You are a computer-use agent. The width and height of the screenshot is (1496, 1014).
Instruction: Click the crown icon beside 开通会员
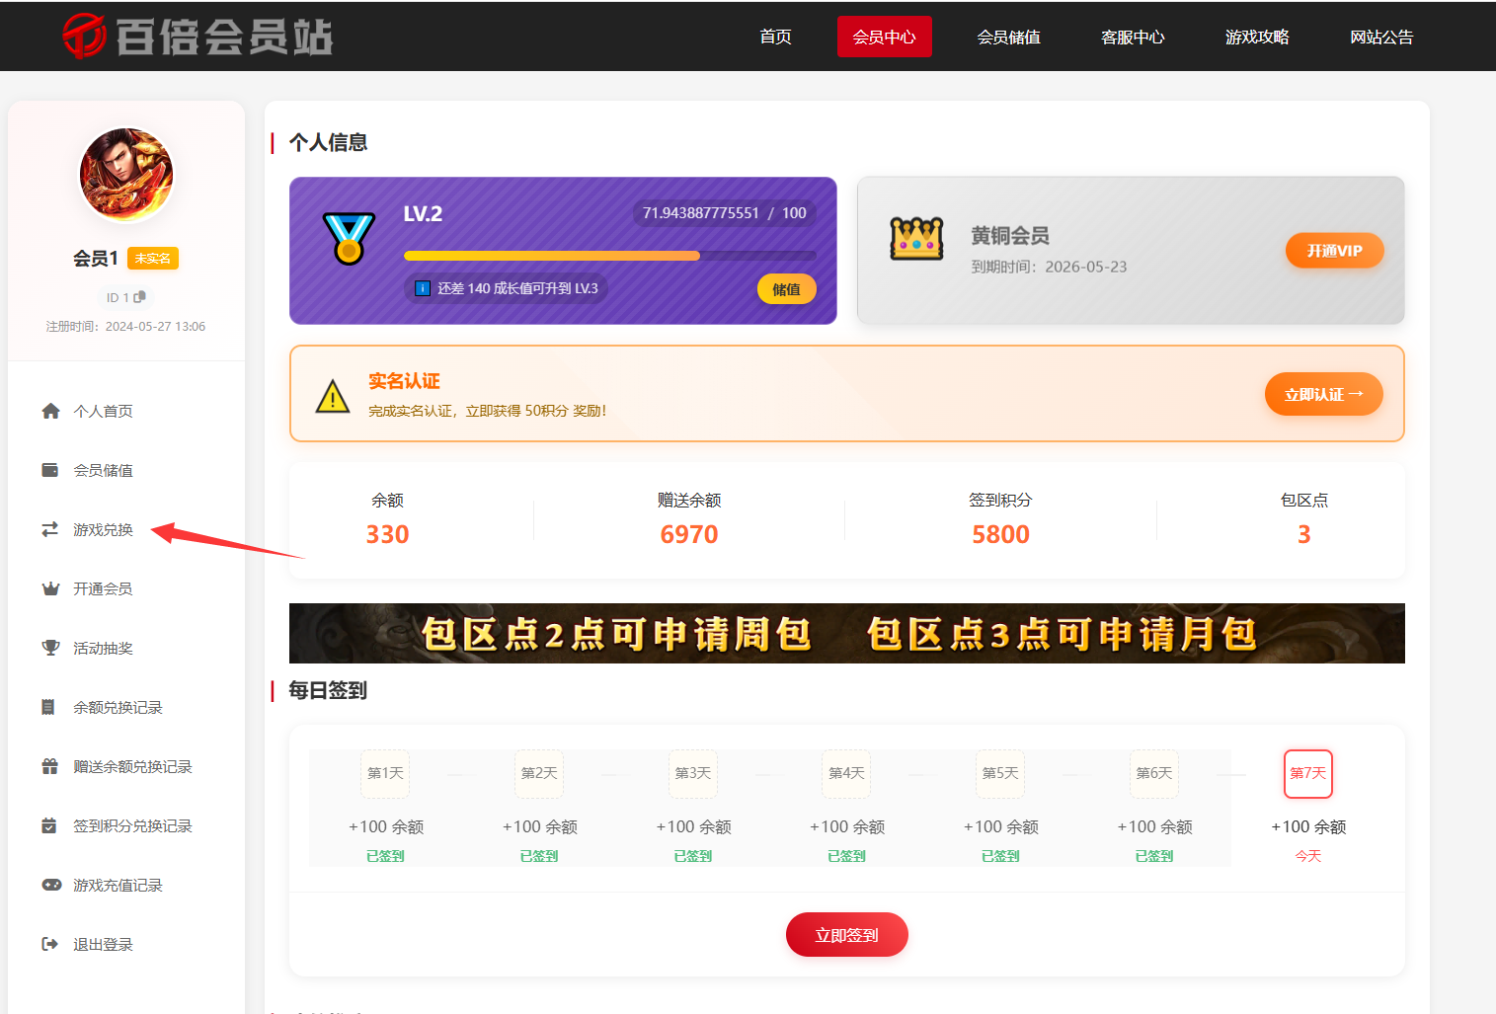[x=50, y=588]
